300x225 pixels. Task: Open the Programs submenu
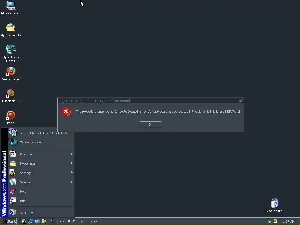coord(40,154)
